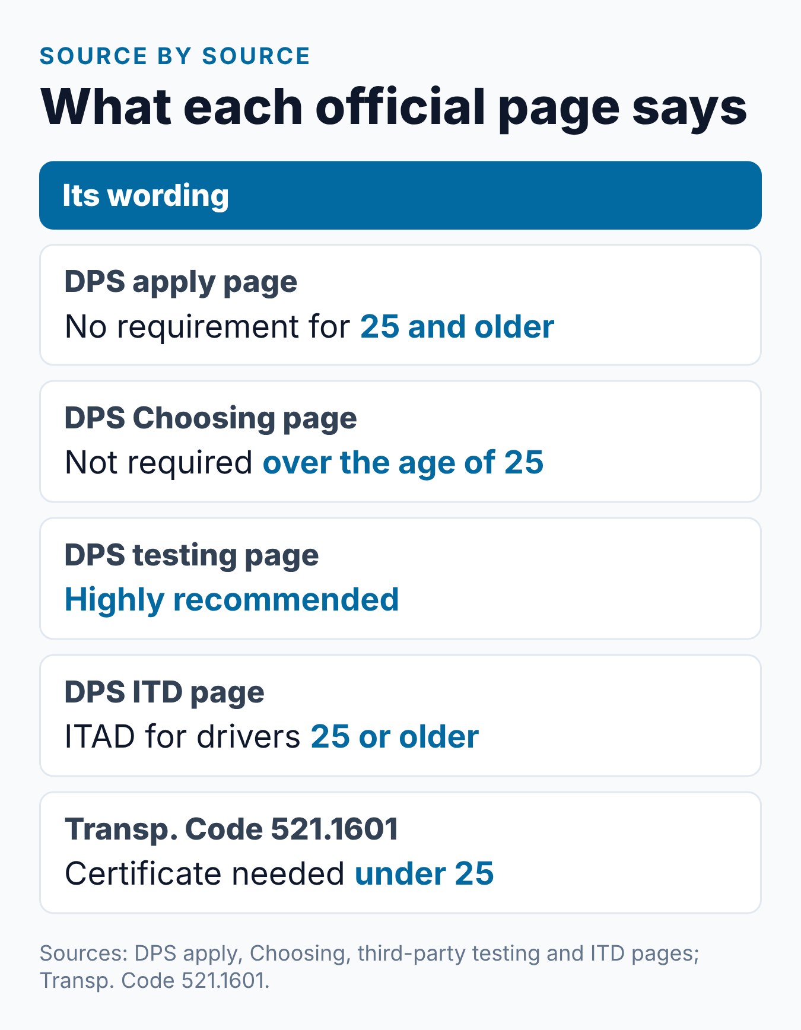The width and height of the screenshot is (801, 1030).
Task: Click the highlighted phrase "over the age of 25"
Action: pyautogui.click(x=403, y=463)
